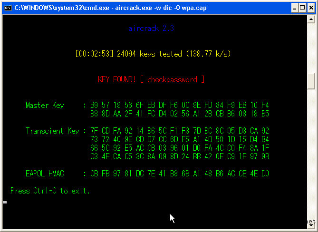This screenshot has width=318, height=232.
Task: Click Master Key second row starting B8
Action: tap(180, 114)
